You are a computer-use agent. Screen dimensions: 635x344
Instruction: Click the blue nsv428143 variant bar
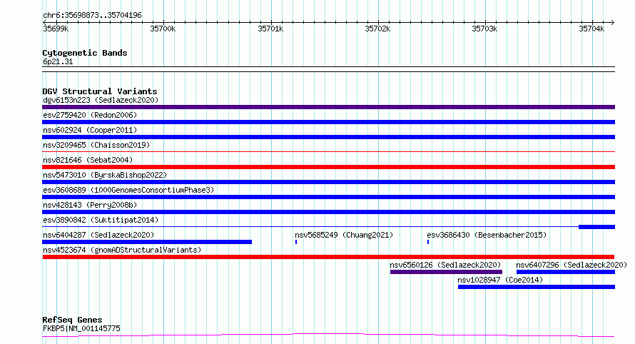328,212
